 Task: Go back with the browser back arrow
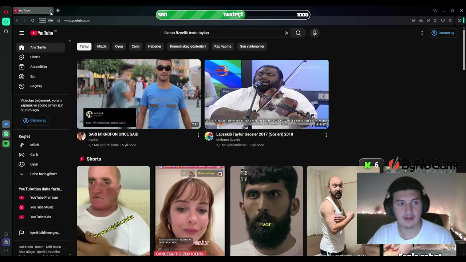(x=17, y=20)
